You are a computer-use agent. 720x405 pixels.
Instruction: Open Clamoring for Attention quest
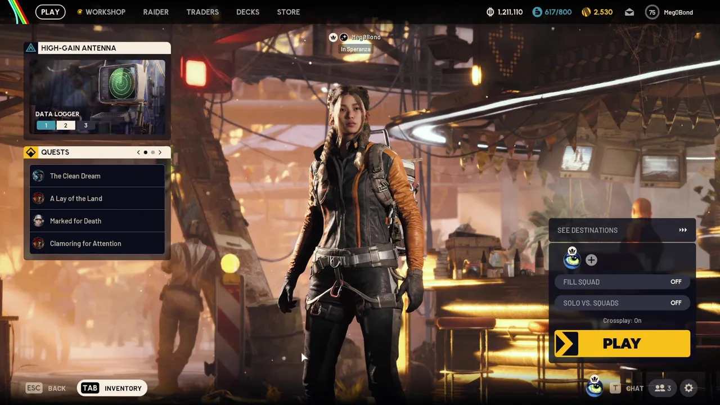pos(97,244)
